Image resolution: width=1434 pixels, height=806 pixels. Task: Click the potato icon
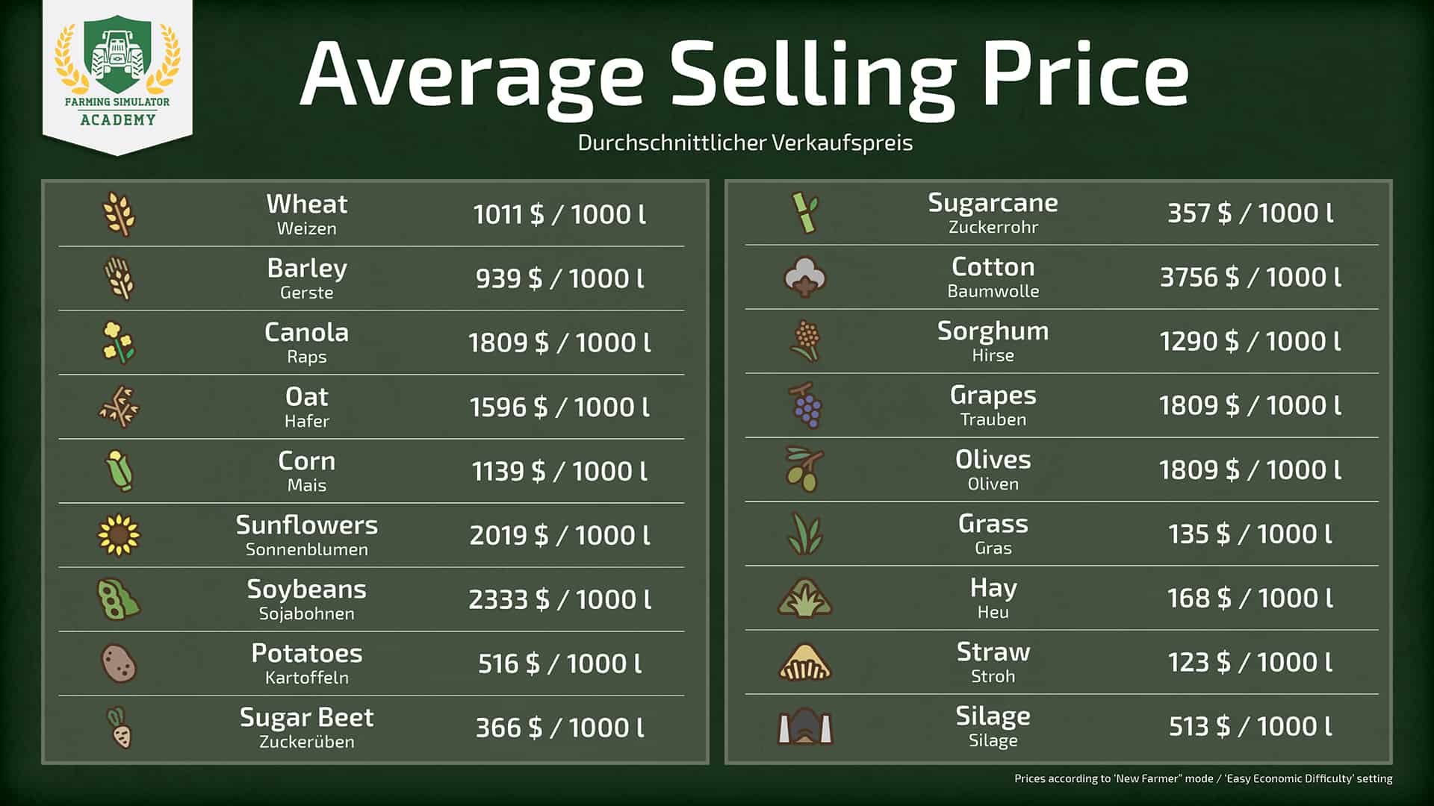[x=119, y=663]
